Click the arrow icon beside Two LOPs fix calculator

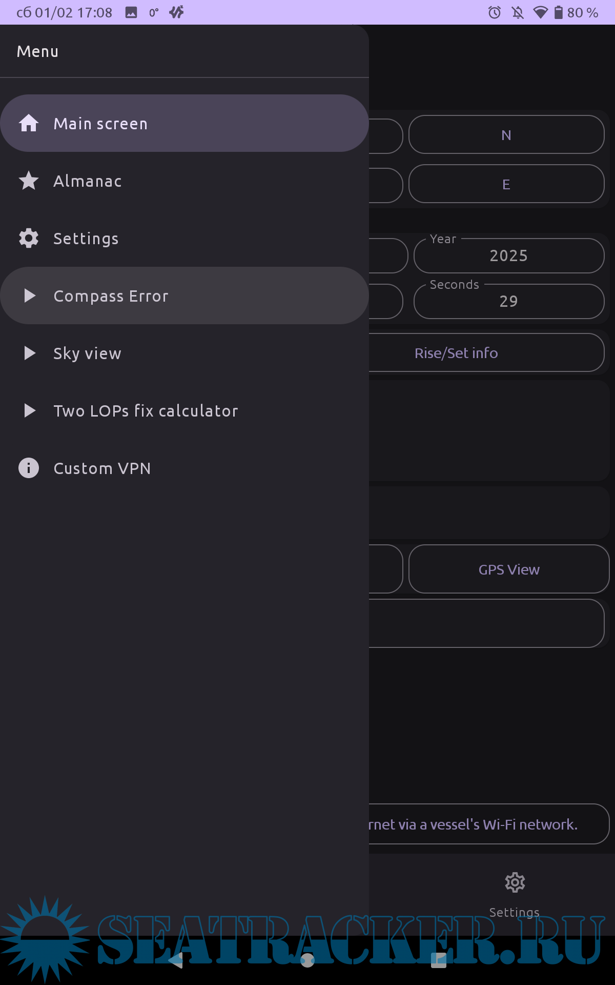click(x=30, y=410)
